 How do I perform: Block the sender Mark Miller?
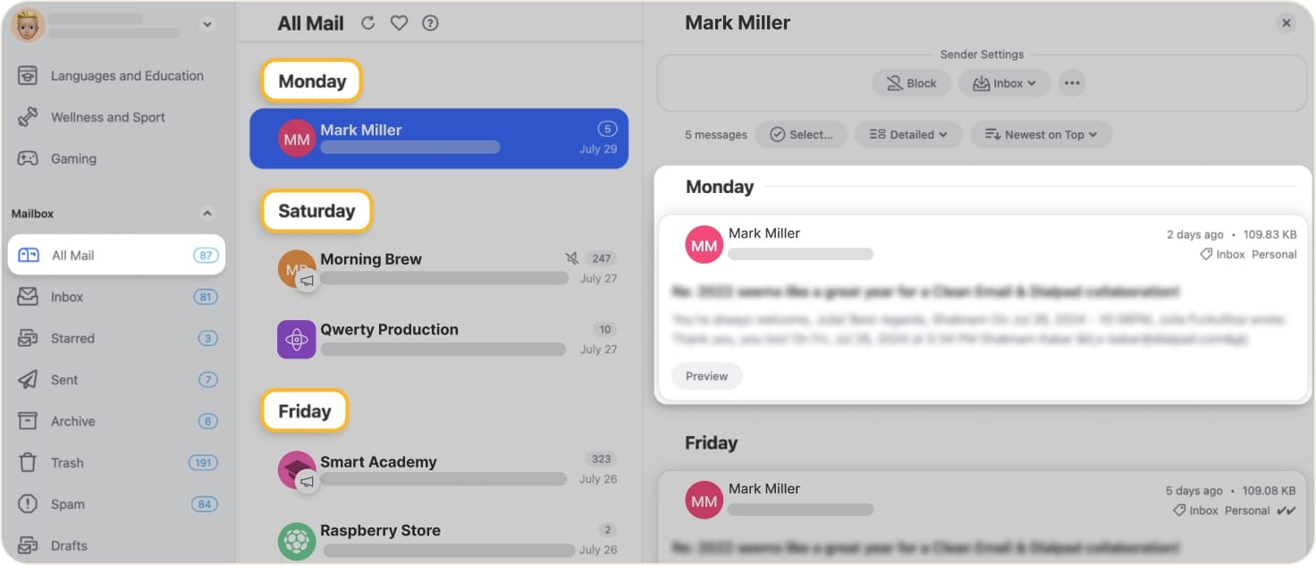click(911, 82)
